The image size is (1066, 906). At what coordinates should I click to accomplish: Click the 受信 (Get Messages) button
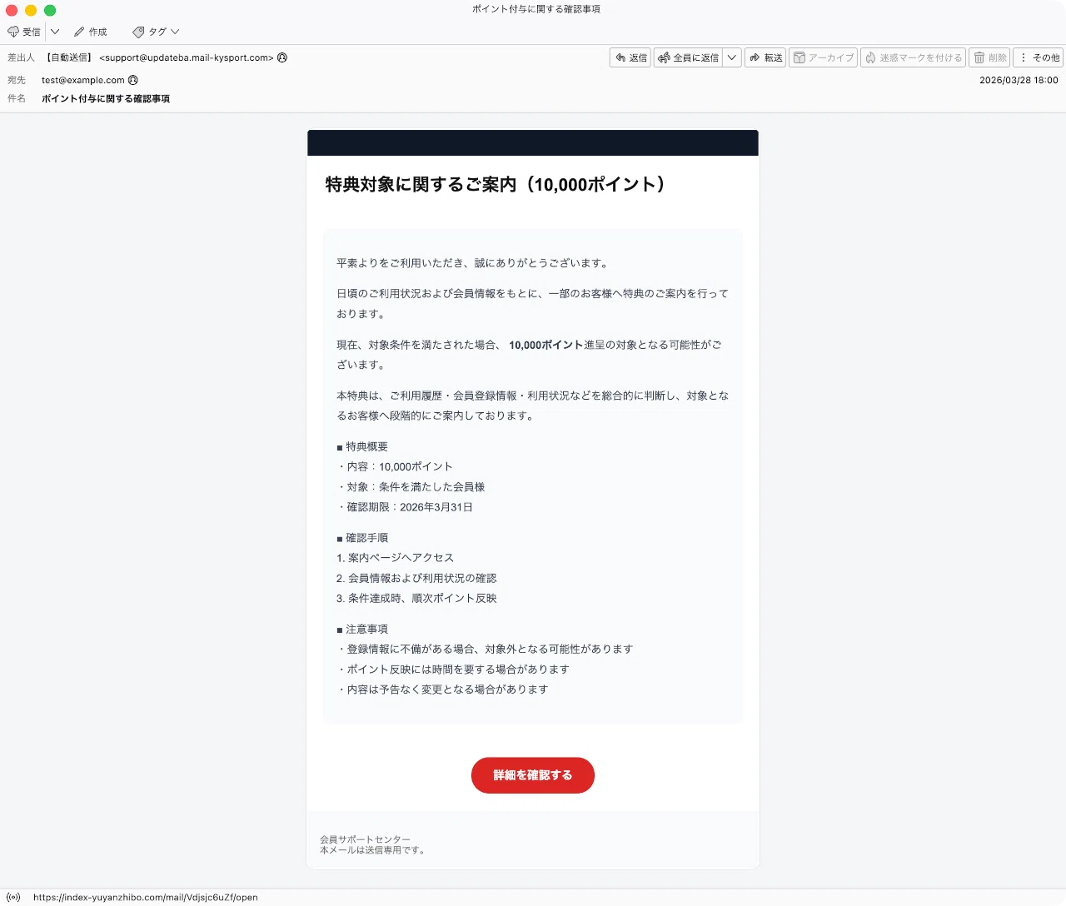pyautogui.click(x=24, y=32)
